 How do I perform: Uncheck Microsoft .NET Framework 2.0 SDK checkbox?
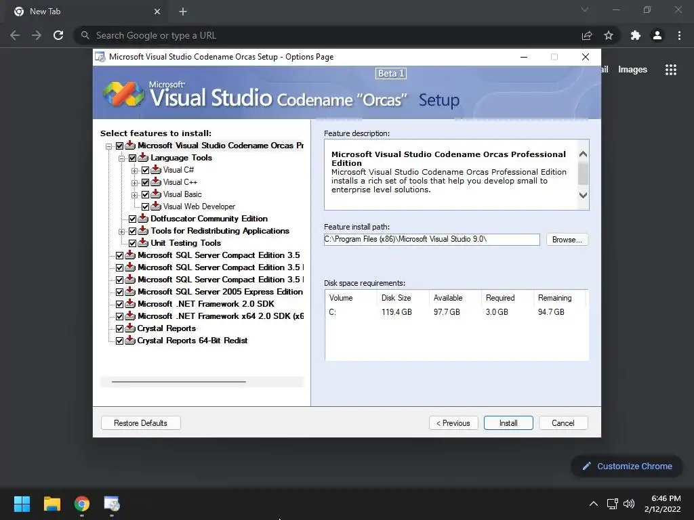[119, 304]
